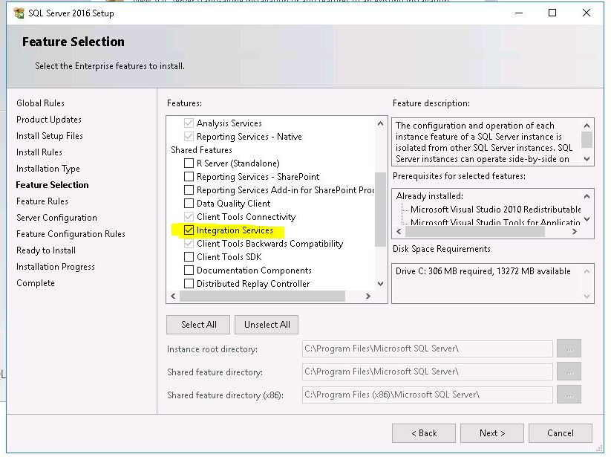Toggle Reporting Services - Native checkbox
This screenshot has width=611, height=457.
189,137
